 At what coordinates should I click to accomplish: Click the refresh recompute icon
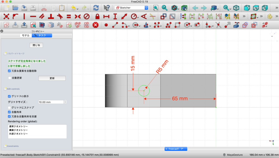(x=96, y=8)
